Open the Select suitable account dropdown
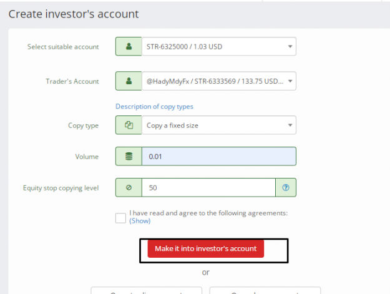Screen dimensions: 390x294 point(219,47)
